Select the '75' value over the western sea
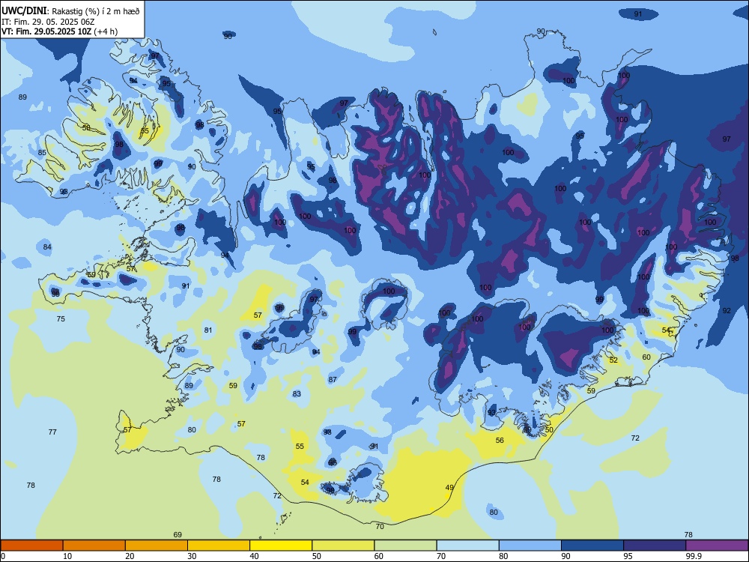This screenshot has width=749, height=562. 61,318
